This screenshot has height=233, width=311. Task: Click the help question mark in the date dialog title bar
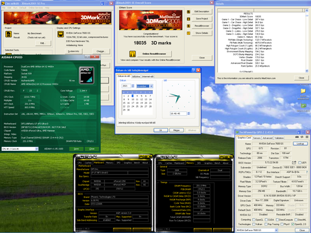[x=194, y=70]
